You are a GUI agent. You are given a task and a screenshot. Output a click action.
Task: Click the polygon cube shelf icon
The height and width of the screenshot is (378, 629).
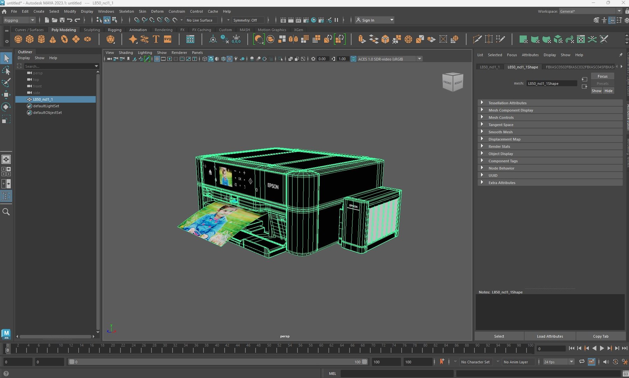[x=30, y=39]
